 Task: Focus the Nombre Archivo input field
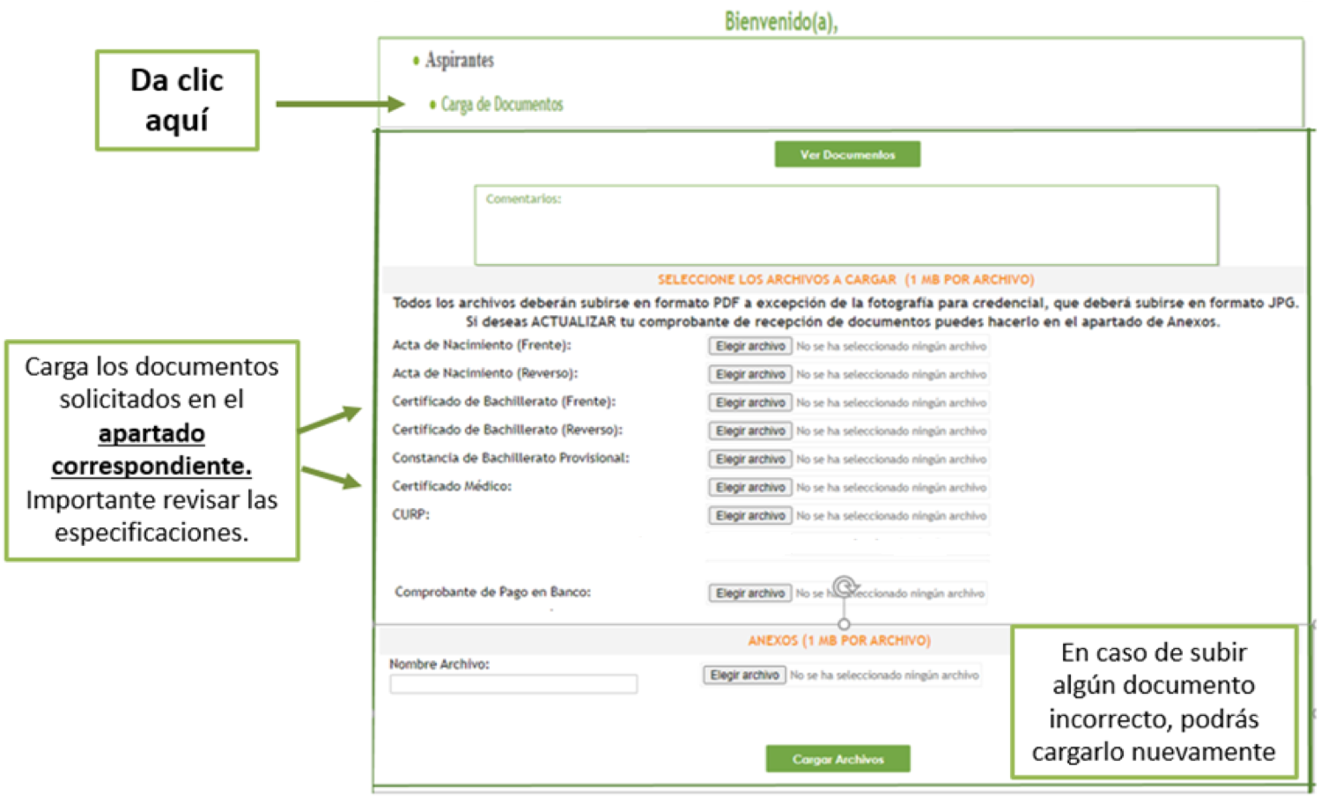pos(513,684)
